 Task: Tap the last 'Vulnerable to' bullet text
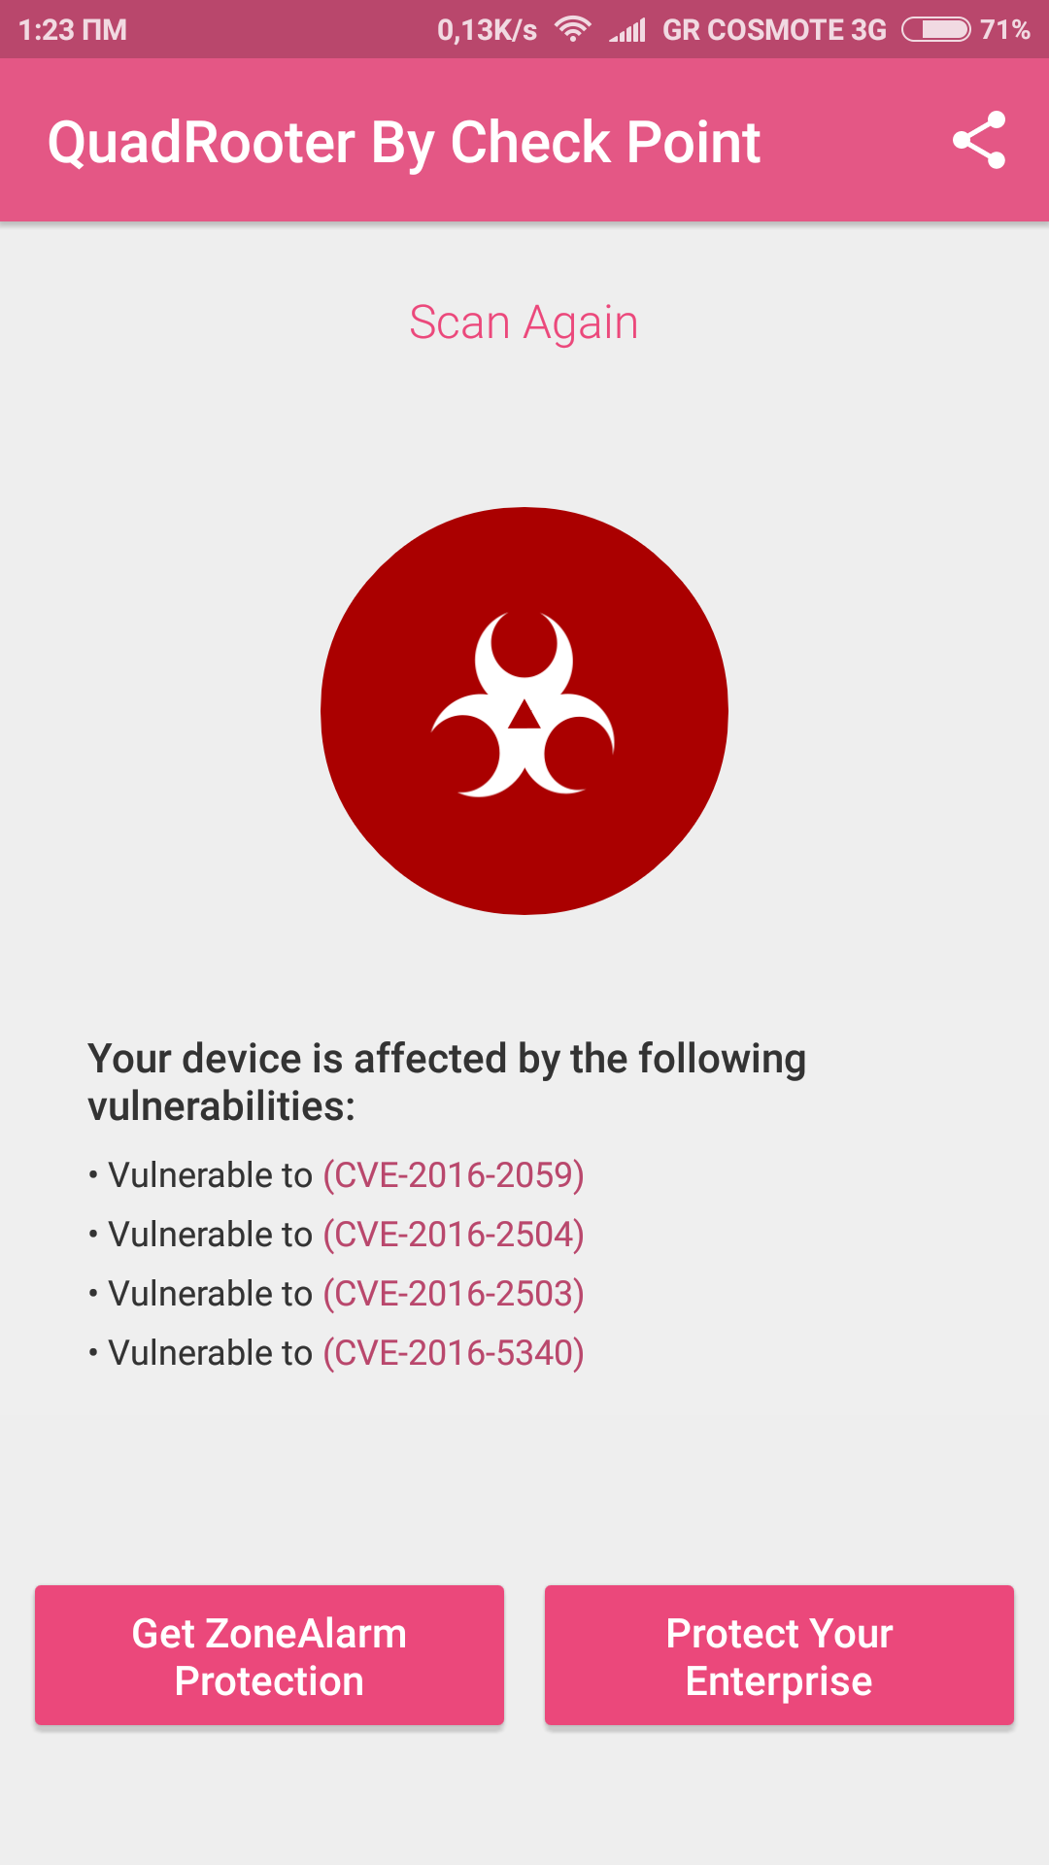210,1353
